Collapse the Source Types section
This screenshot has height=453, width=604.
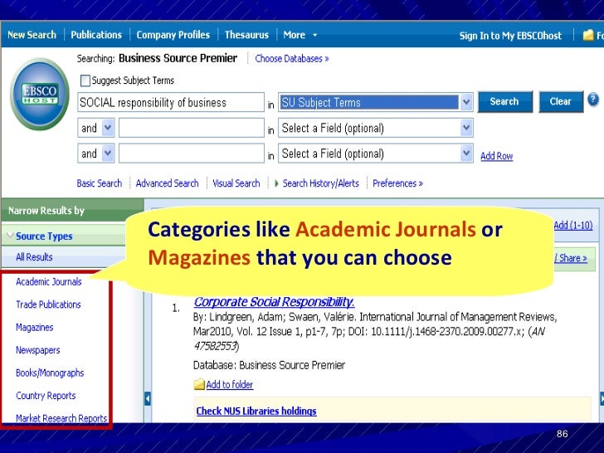tap(11, 236)
